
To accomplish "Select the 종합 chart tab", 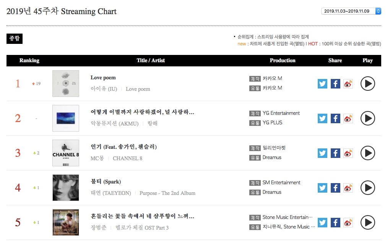I will click(x=15, y=39).
